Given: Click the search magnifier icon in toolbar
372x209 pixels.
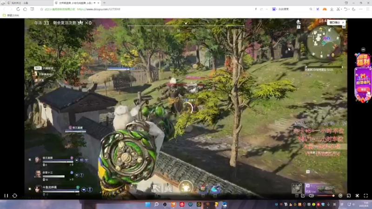Looking at the screenshot, I should 311,9.
